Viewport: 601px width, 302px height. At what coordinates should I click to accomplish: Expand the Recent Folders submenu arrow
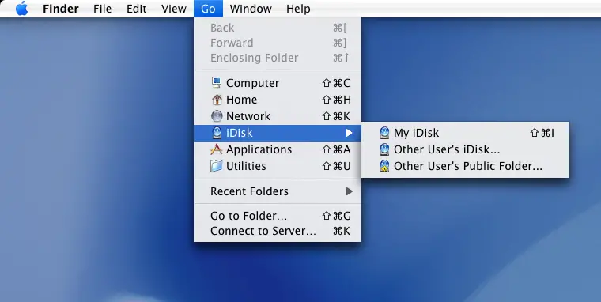pos(349,191)
